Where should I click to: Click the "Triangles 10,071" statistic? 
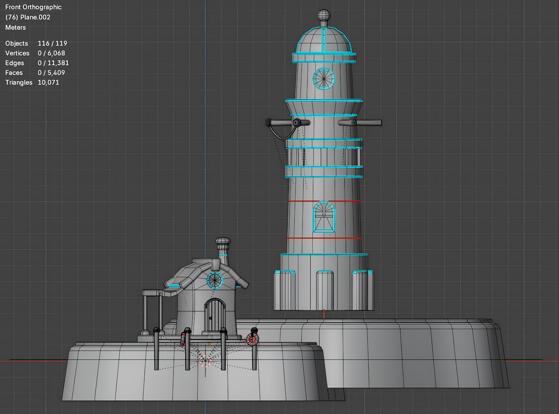click(x=32, y=82)
